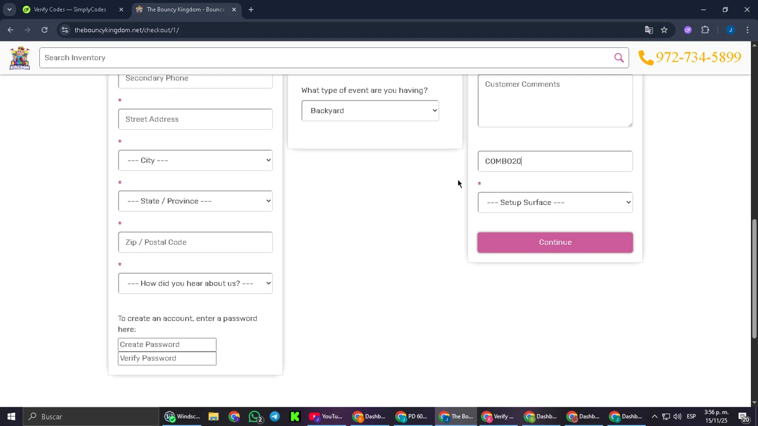Open the Extensions puzzle icon
Screen dimensions: 758x426
click(705, 30)
